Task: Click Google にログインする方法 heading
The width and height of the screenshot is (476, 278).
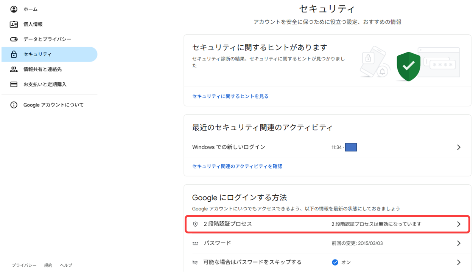Action: (240, 197)
